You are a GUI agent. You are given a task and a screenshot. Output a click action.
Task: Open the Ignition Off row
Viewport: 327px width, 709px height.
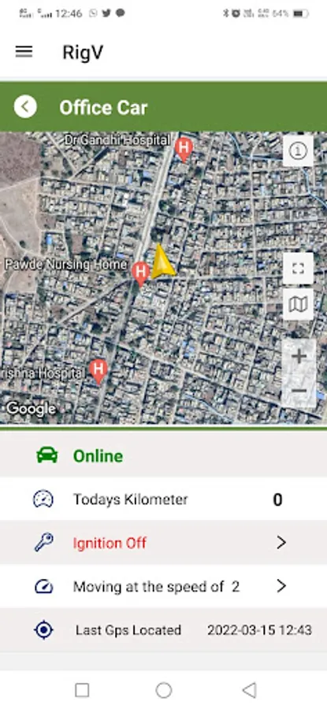click(163, 542)
